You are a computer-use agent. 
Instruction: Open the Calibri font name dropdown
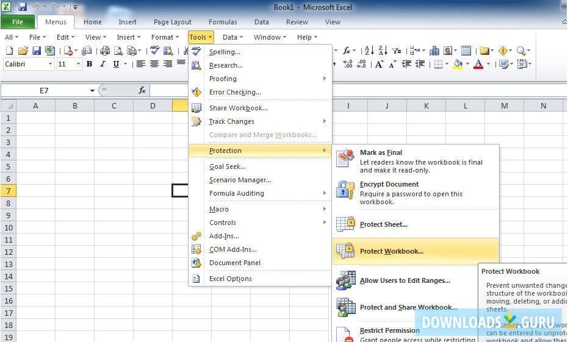[50, 64]
